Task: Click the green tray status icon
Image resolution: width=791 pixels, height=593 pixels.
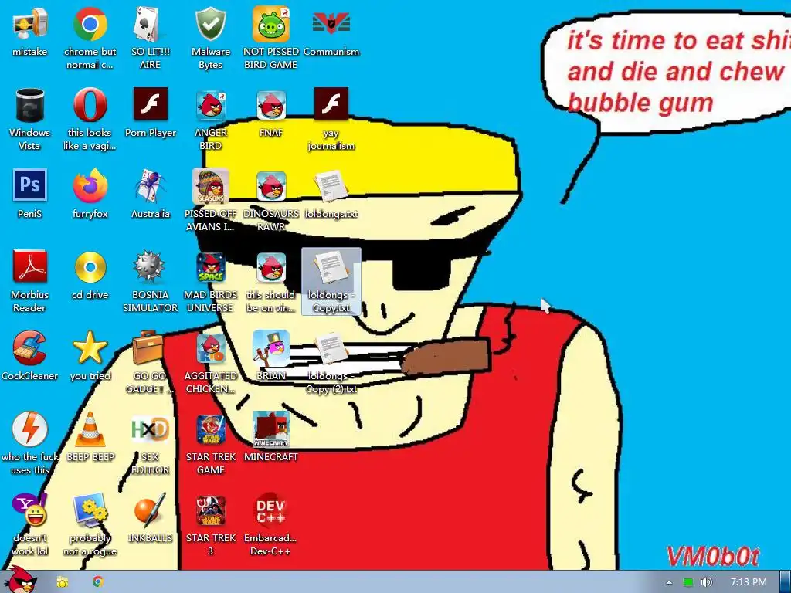Action: [x=688, y=582]
